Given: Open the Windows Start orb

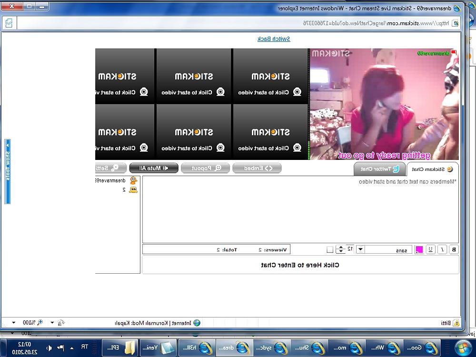Looking at the screenshot, I should pos(464,348).
